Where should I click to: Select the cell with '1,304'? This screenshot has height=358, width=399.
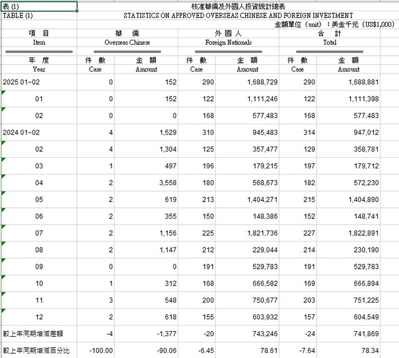(x=146, y=149)
